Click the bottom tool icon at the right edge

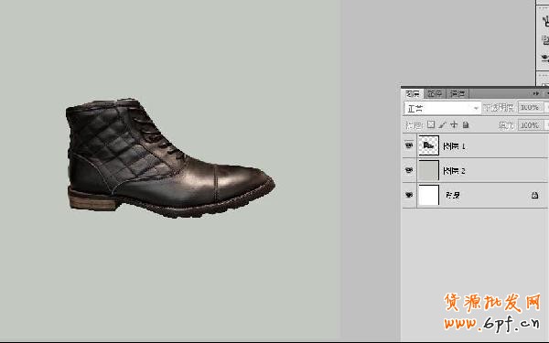click(545, 58)
